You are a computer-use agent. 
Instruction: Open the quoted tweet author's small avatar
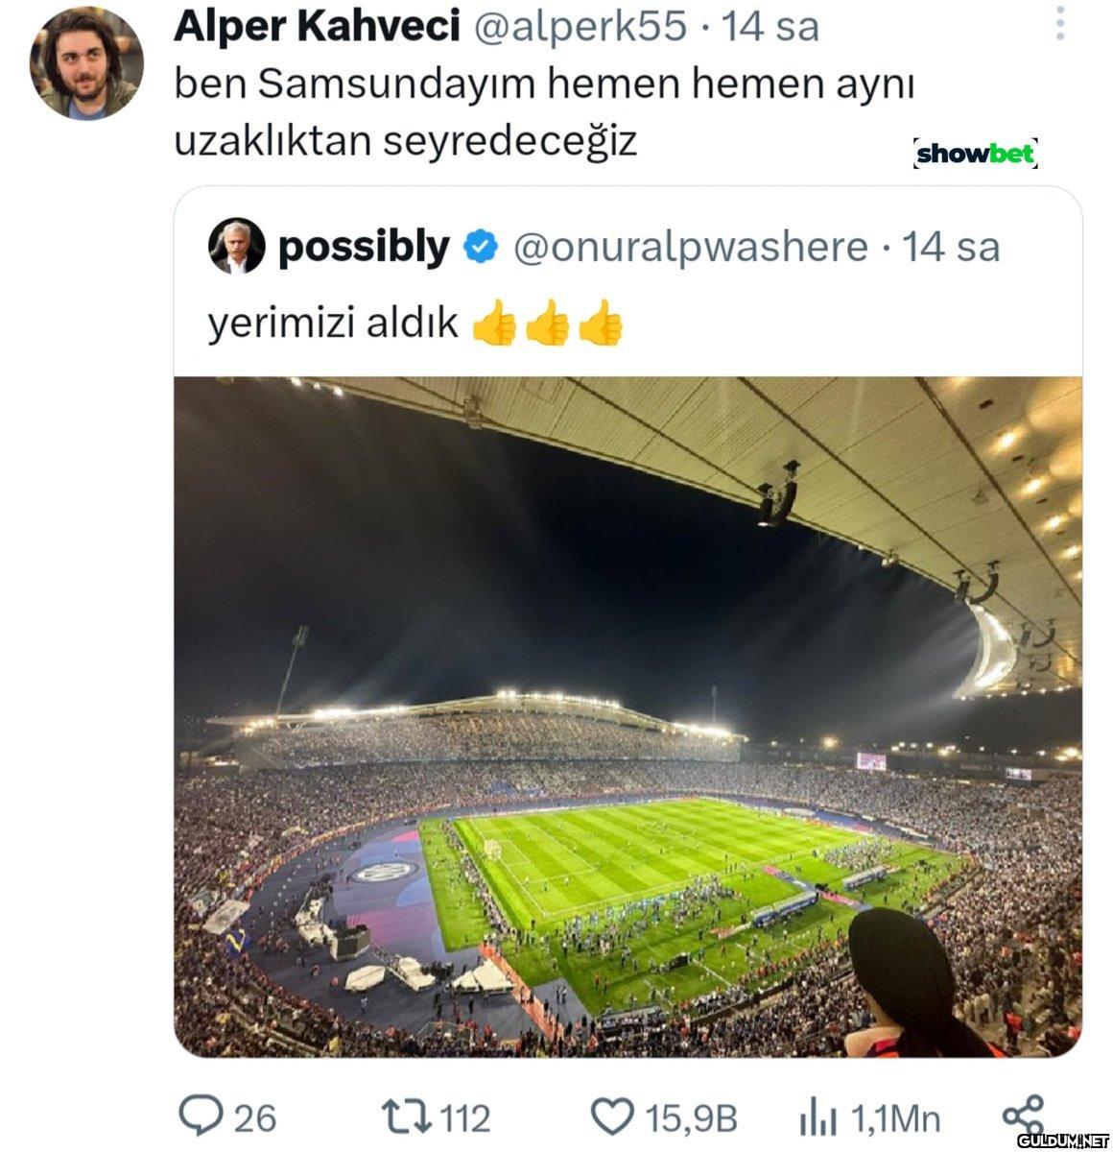[x=236, y=247]
